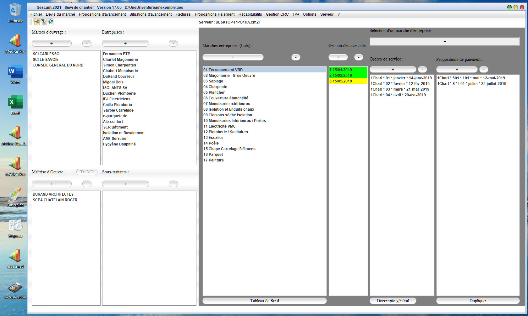The height and width of the screenshot is (316, 528).
Task: Open the Tableau de Bord
Action: click(265, 301)
